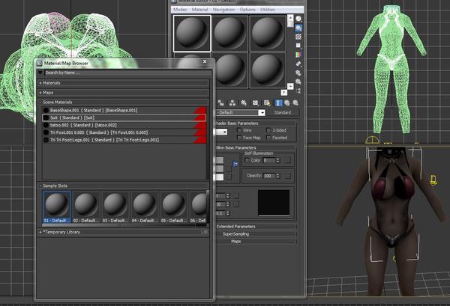
Task: Click the Make Material Copy icon
Action: coord(221,102)
